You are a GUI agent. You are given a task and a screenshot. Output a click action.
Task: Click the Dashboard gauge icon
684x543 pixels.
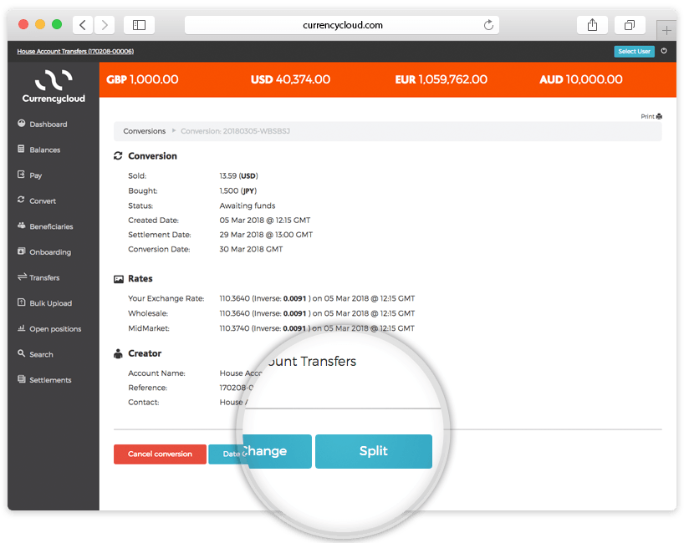click(x=22, y=124)
